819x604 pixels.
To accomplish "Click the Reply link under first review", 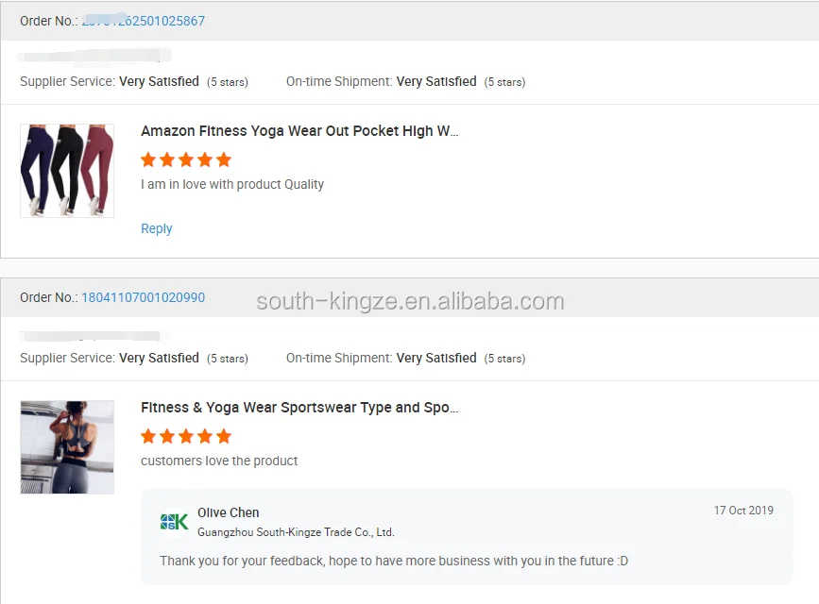I will [x=157, y=228].
